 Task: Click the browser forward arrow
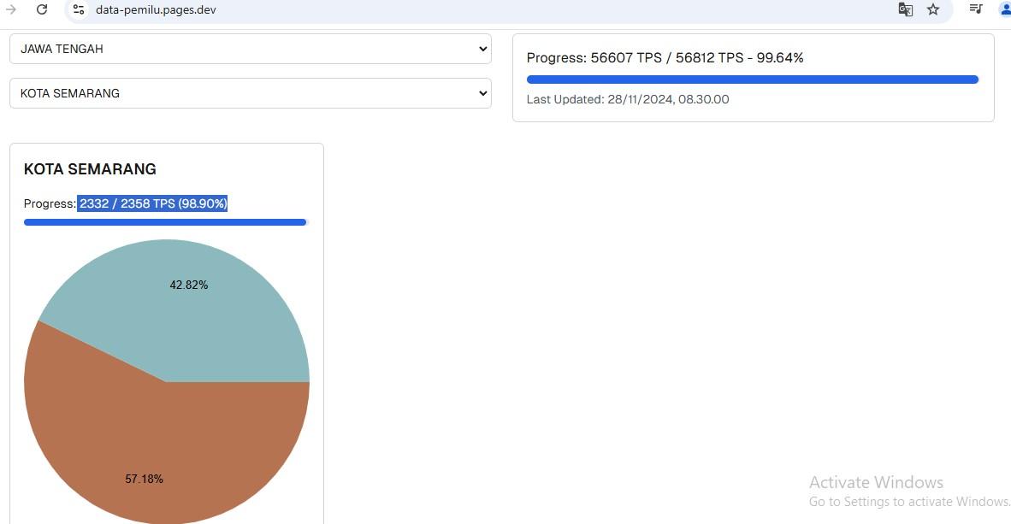click(11, 9)
